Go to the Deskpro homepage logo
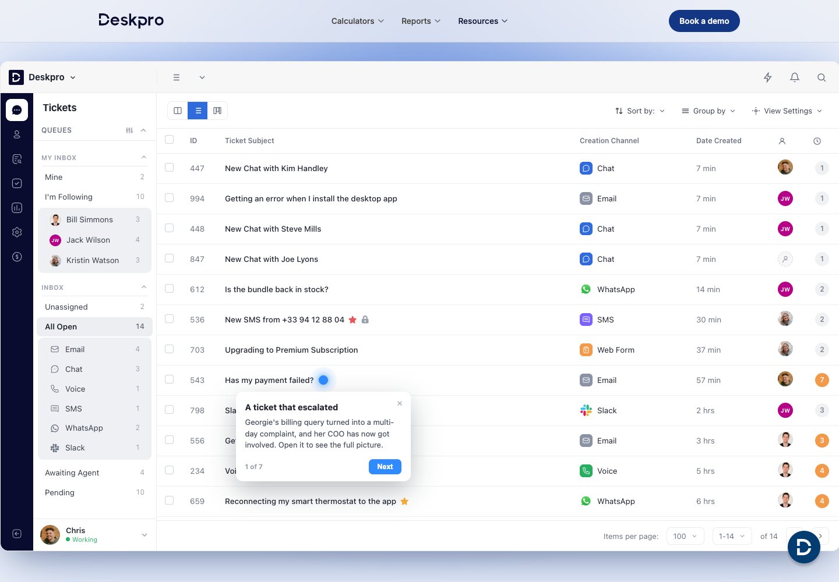This screenshot has height=582, width=839. (131, 20)
